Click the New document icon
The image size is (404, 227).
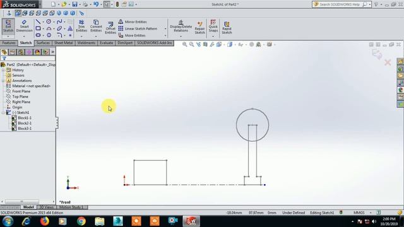point(53,4)
